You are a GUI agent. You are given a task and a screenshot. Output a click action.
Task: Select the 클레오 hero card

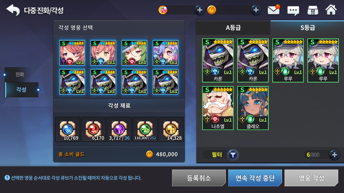point(253,108)
